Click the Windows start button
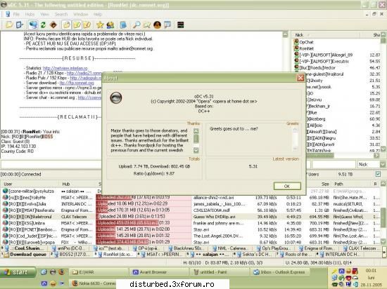The width and height of the screenshot is (387, 289). [x=18, y=272]
